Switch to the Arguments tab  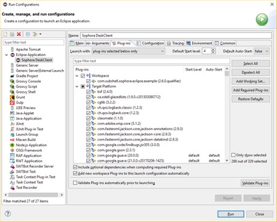click(x=98, y=43)
